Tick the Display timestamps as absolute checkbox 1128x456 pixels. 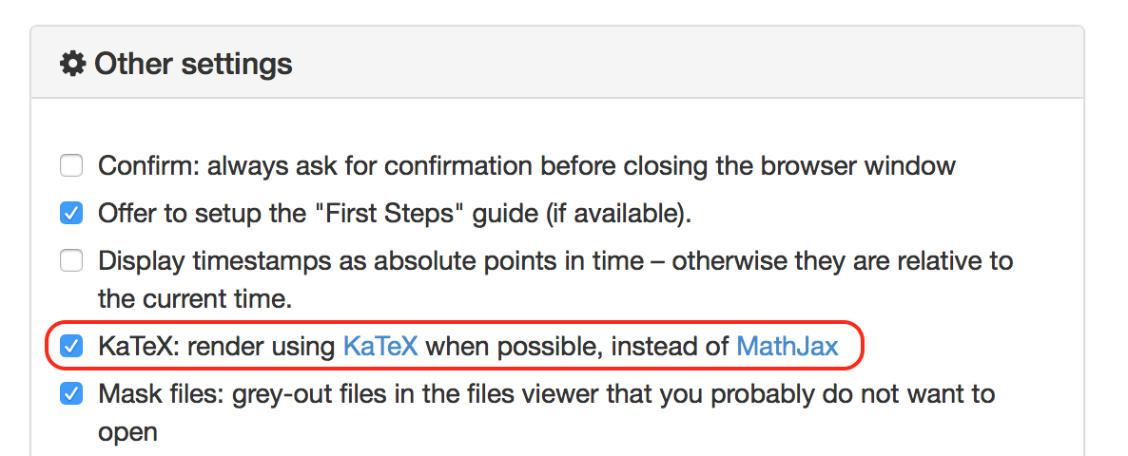(x=71, y=260)
